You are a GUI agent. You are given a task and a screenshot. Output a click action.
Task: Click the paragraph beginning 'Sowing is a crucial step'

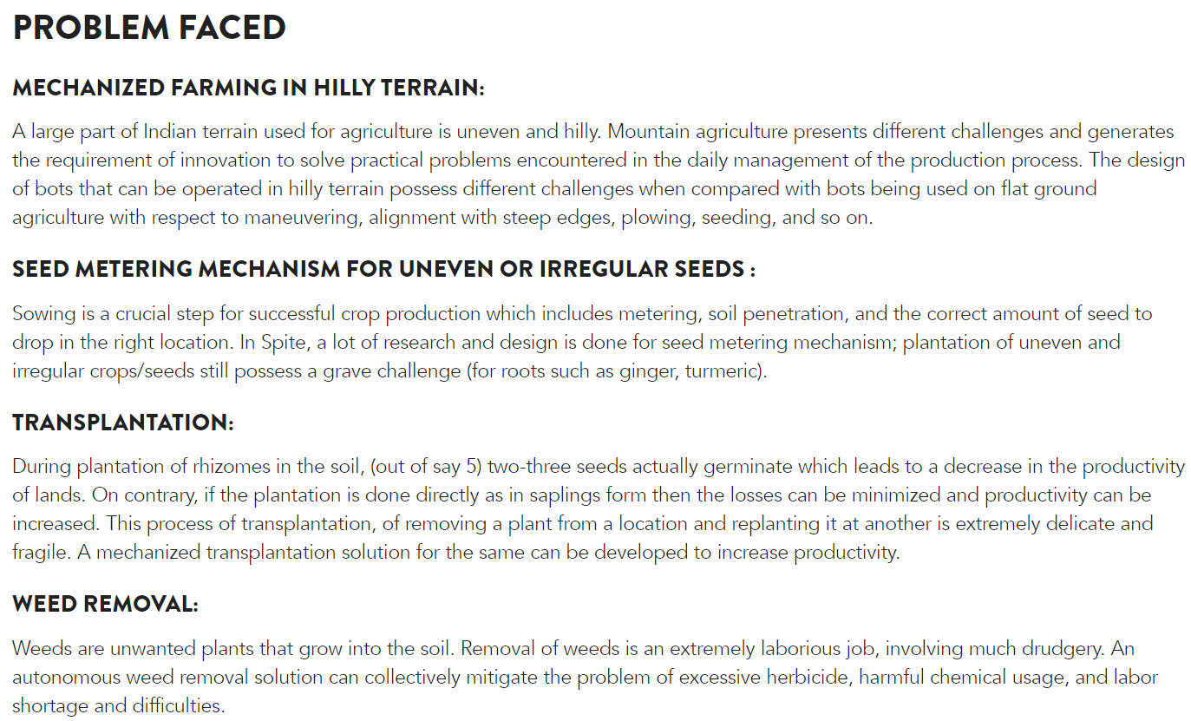(x=582, y=342)
